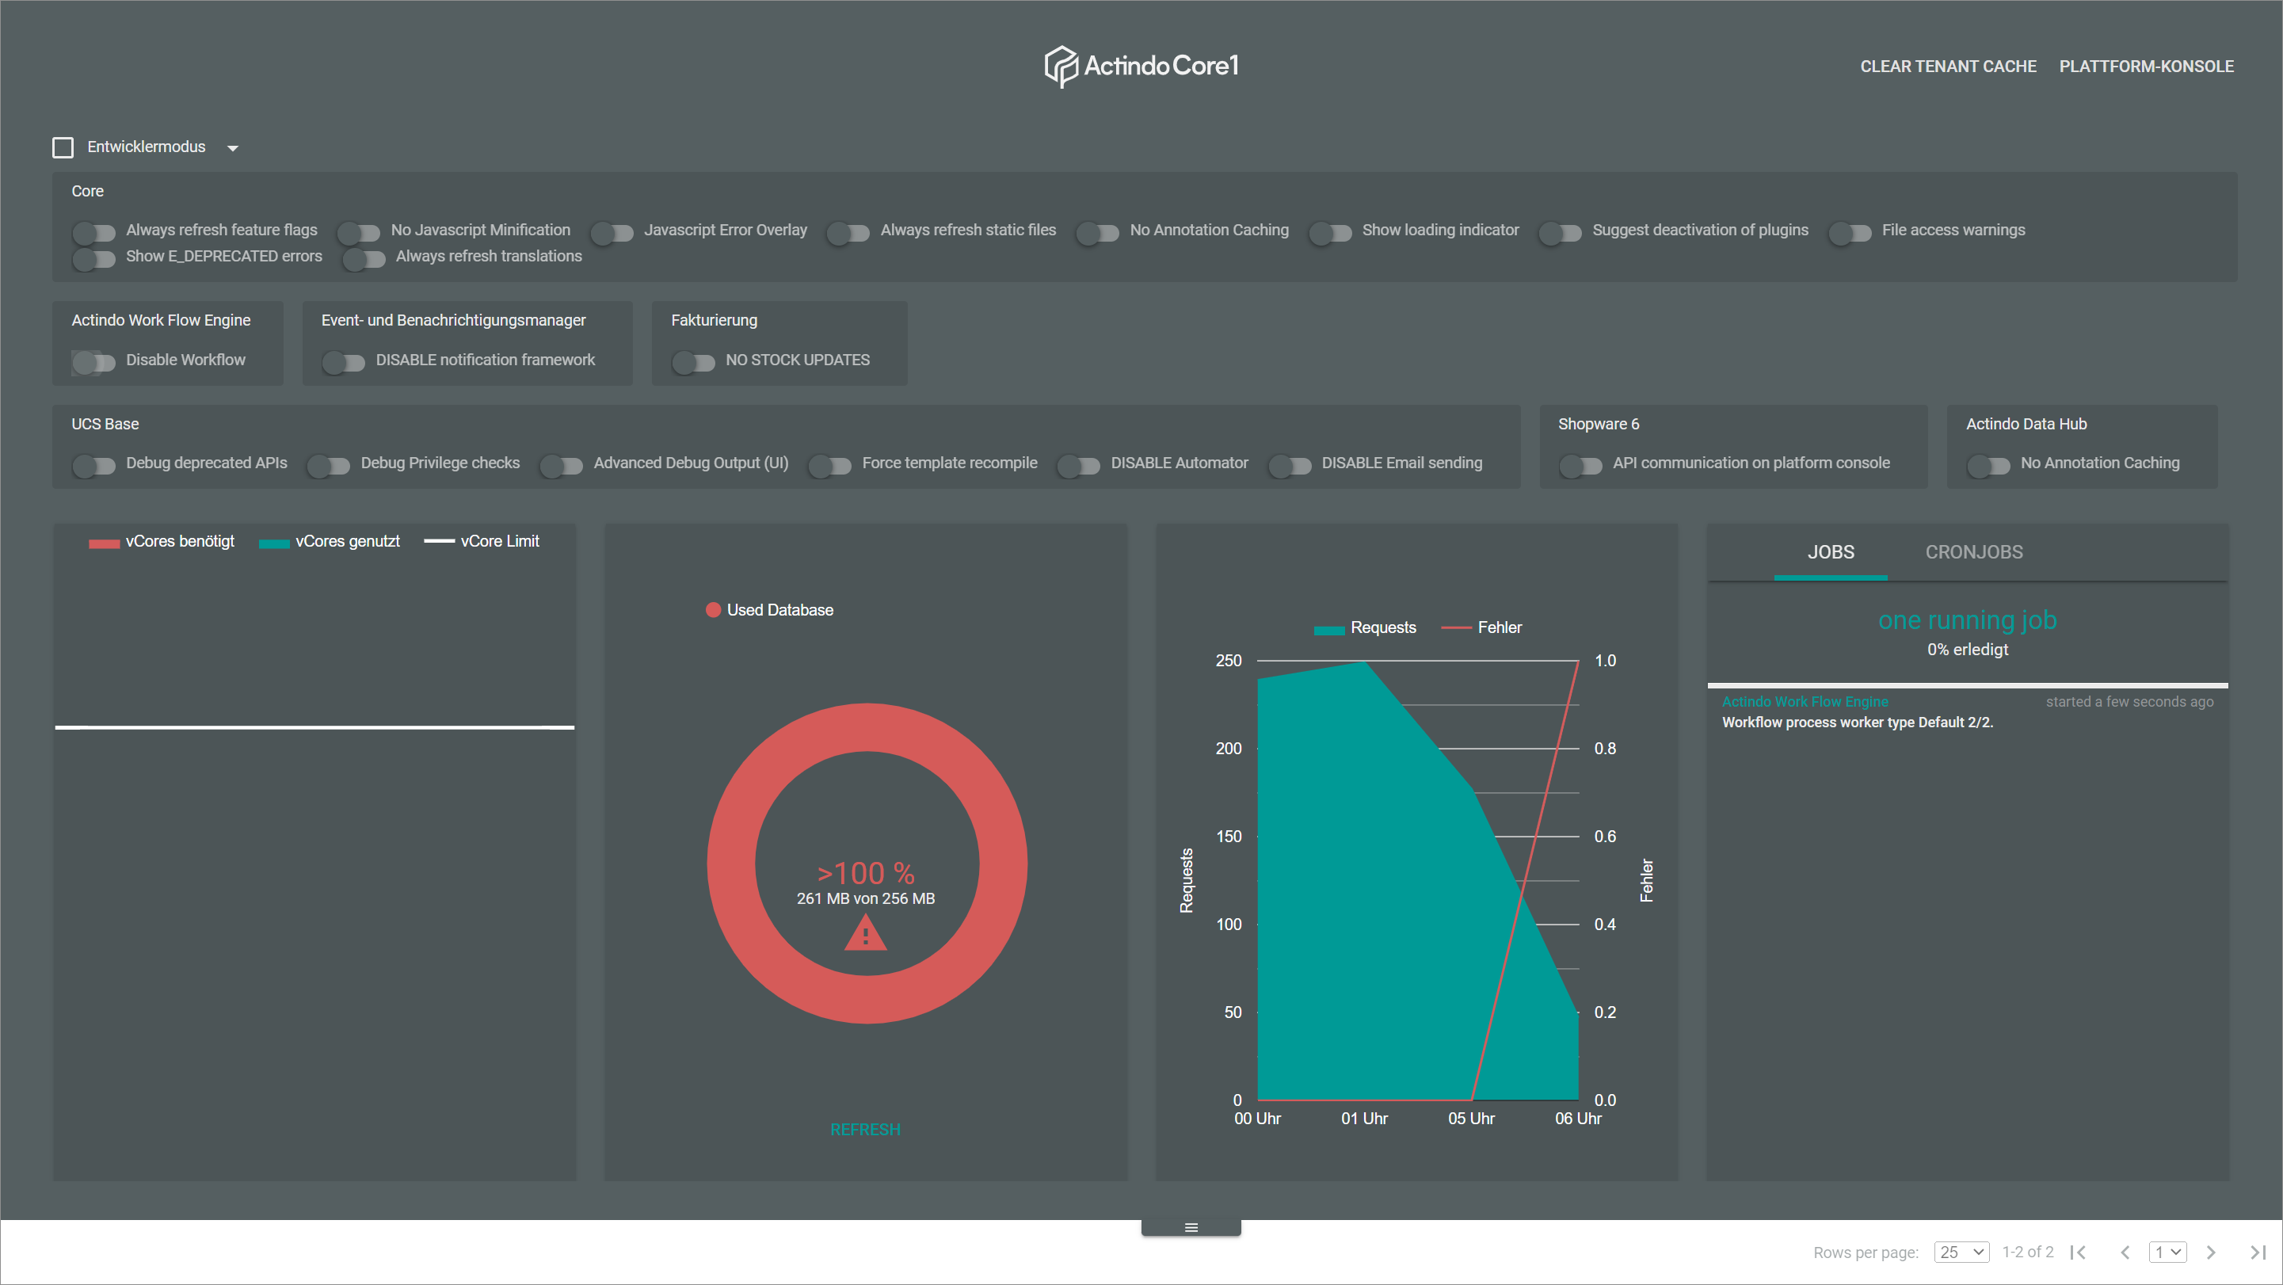2283x1285 pixels.
Task: Toggle Show E_DEPRECATED errors
Action: (94, 258)
